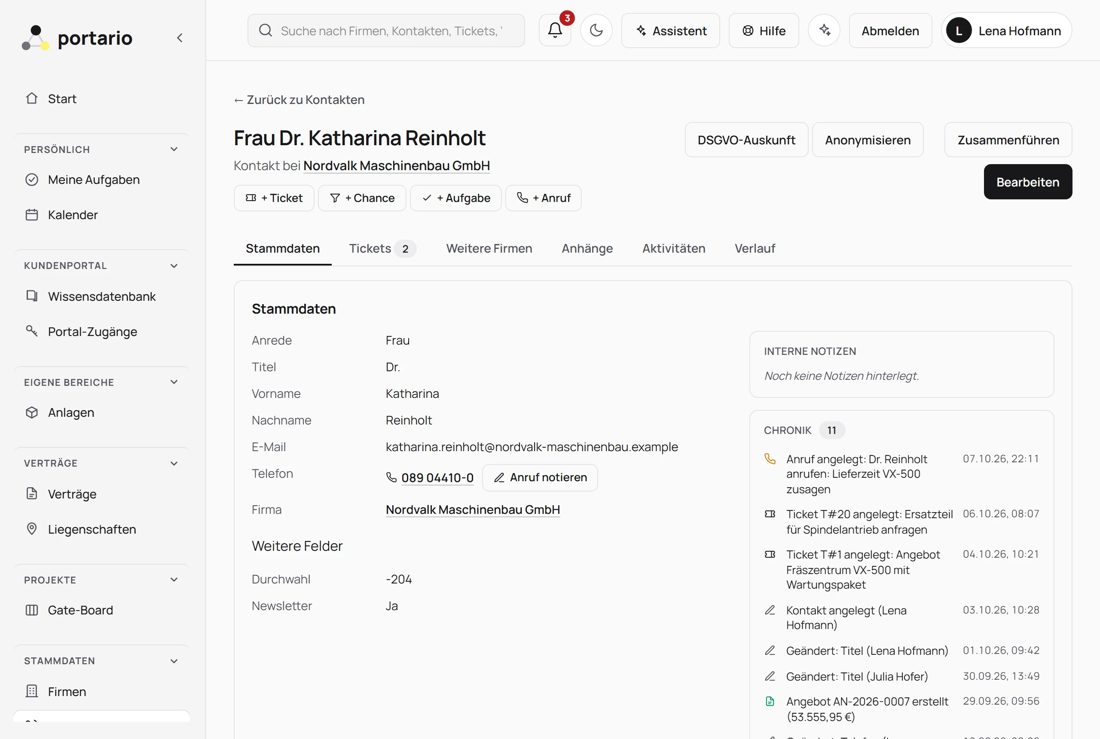This screenshot has width=1100, height=739.
Task: Create a task with + Aufgabe
Action: (x=456, y=198)
